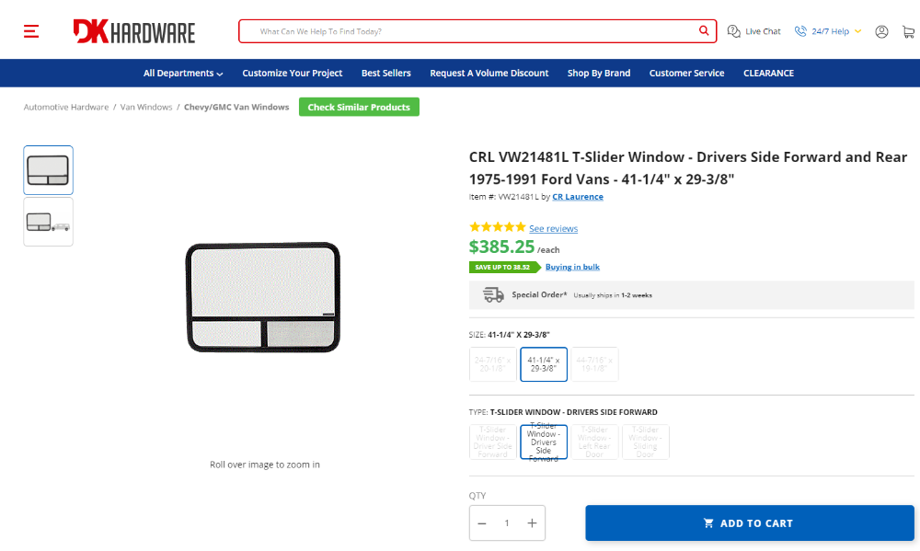Open the user account icon

click(881, 31)
